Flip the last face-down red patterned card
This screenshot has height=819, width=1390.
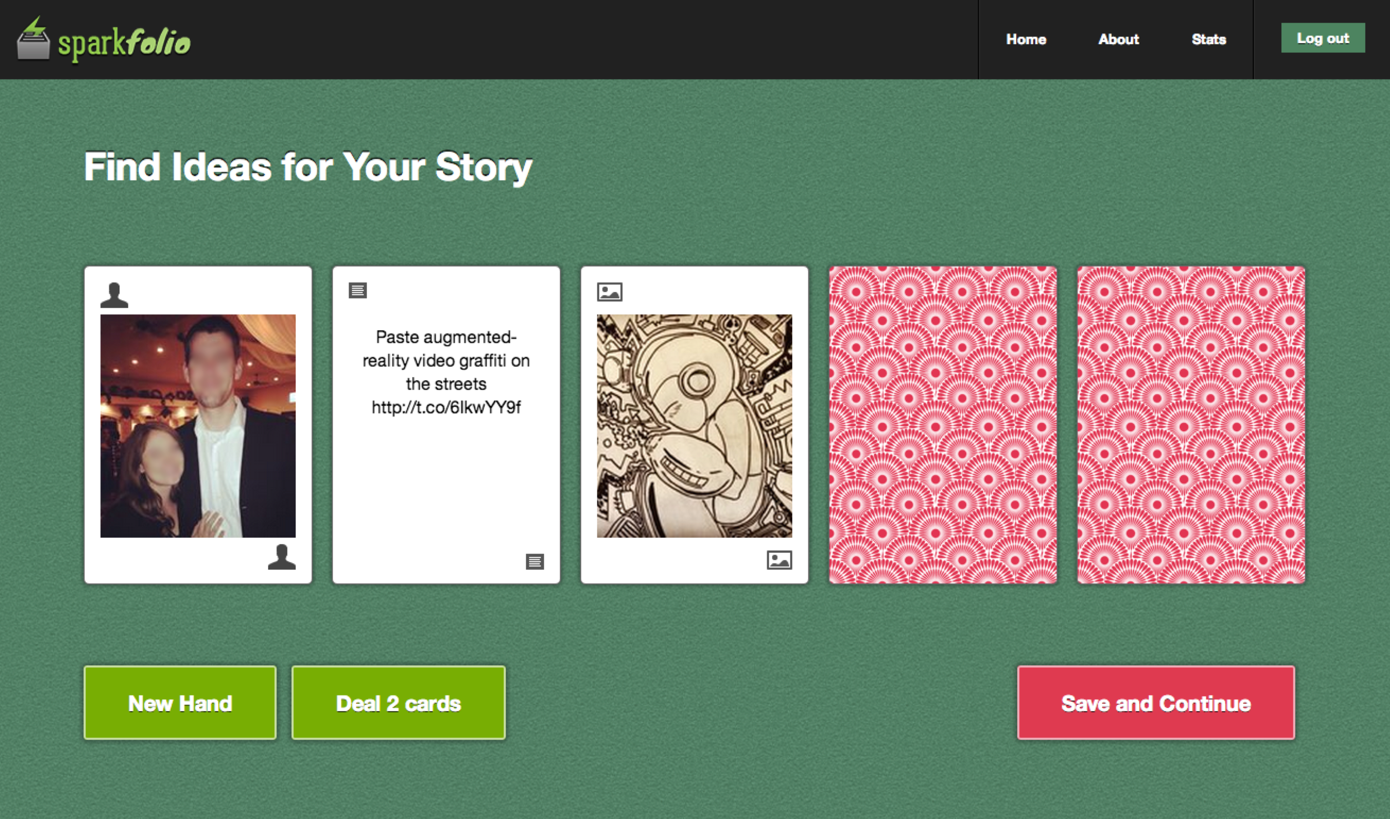[1191, 425]
